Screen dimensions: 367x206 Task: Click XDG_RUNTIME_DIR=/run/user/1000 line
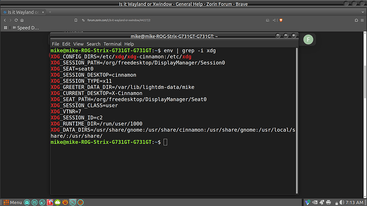point(96,124)
